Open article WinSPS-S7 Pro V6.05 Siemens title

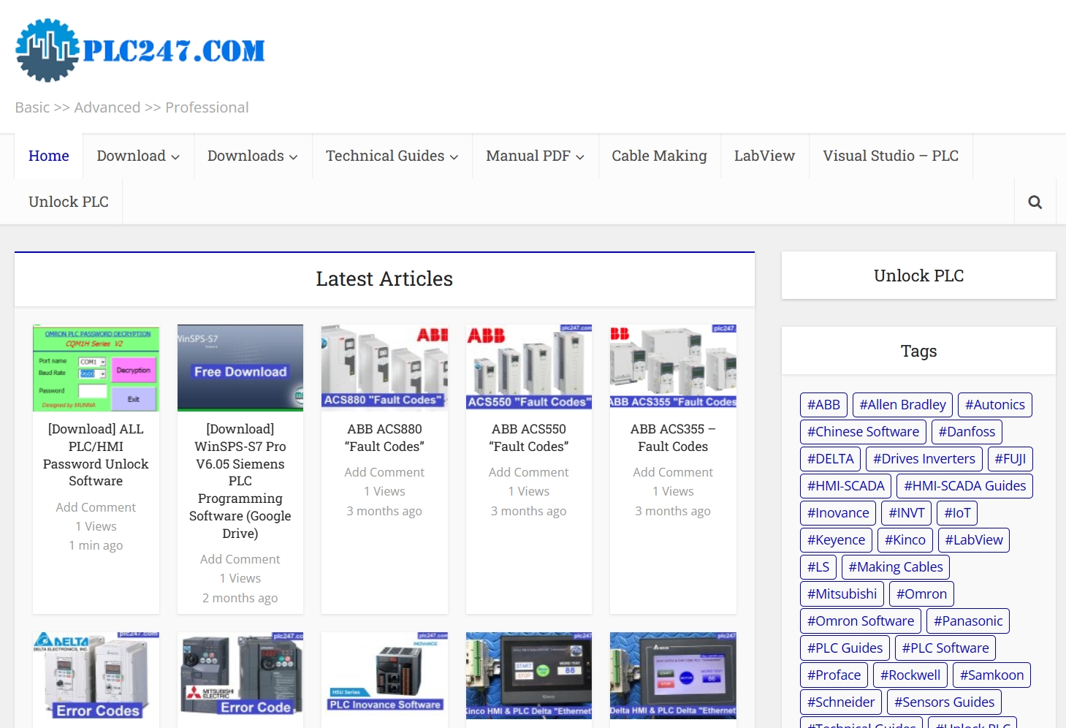240,481
